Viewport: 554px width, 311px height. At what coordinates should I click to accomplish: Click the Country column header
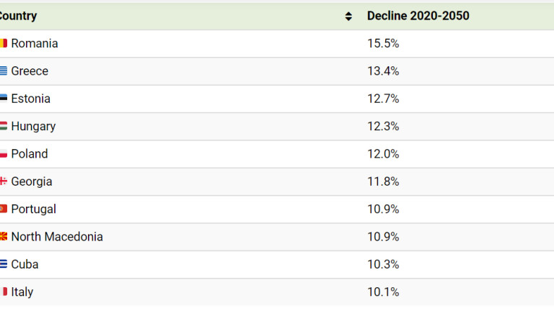pos(18,16)
